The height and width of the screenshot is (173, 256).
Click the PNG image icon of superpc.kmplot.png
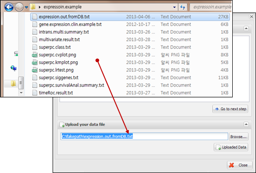point(34,63)
